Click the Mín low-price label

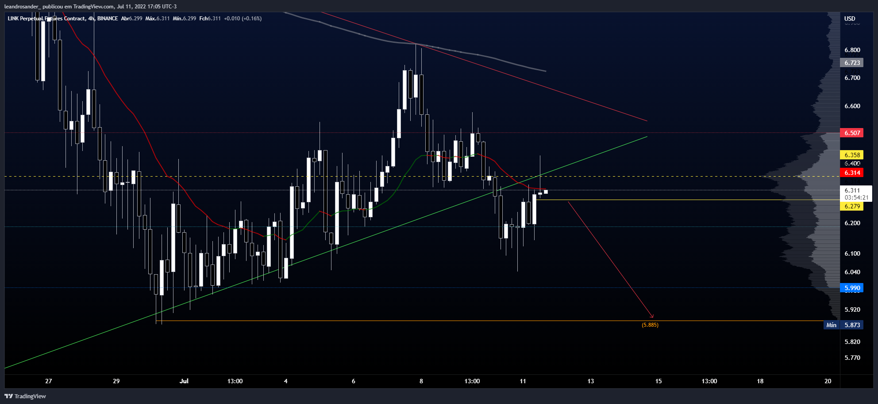(832, 325)
